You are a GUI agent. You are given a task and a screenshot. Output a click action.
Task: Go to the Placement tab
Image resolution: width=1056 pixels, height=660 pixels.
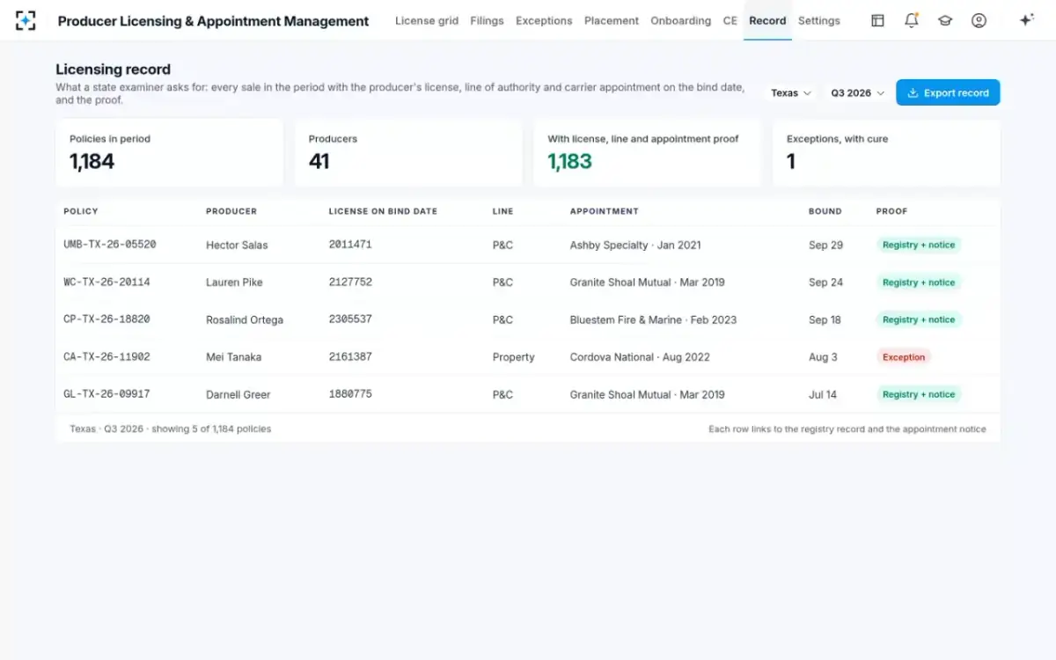pyautogui.click(x=612, y=20)
